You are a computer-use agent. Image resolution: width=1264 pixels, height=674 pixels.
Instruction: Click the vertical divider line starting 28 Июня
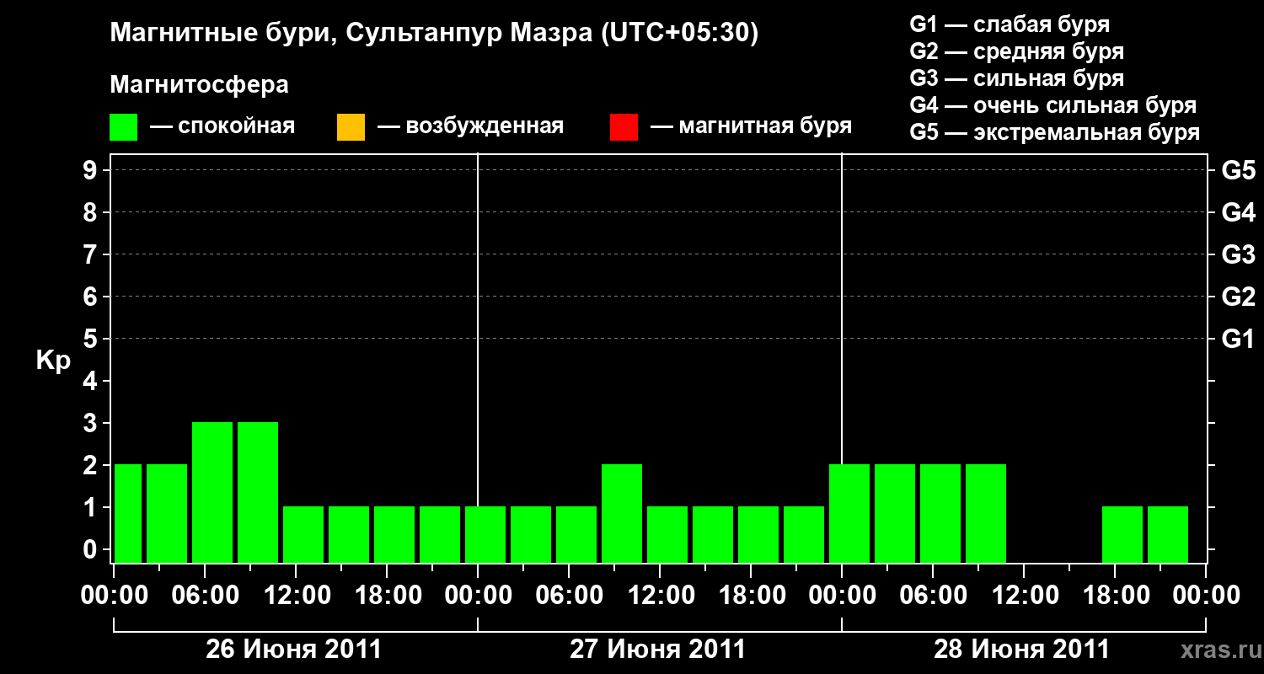click(842, 358)
